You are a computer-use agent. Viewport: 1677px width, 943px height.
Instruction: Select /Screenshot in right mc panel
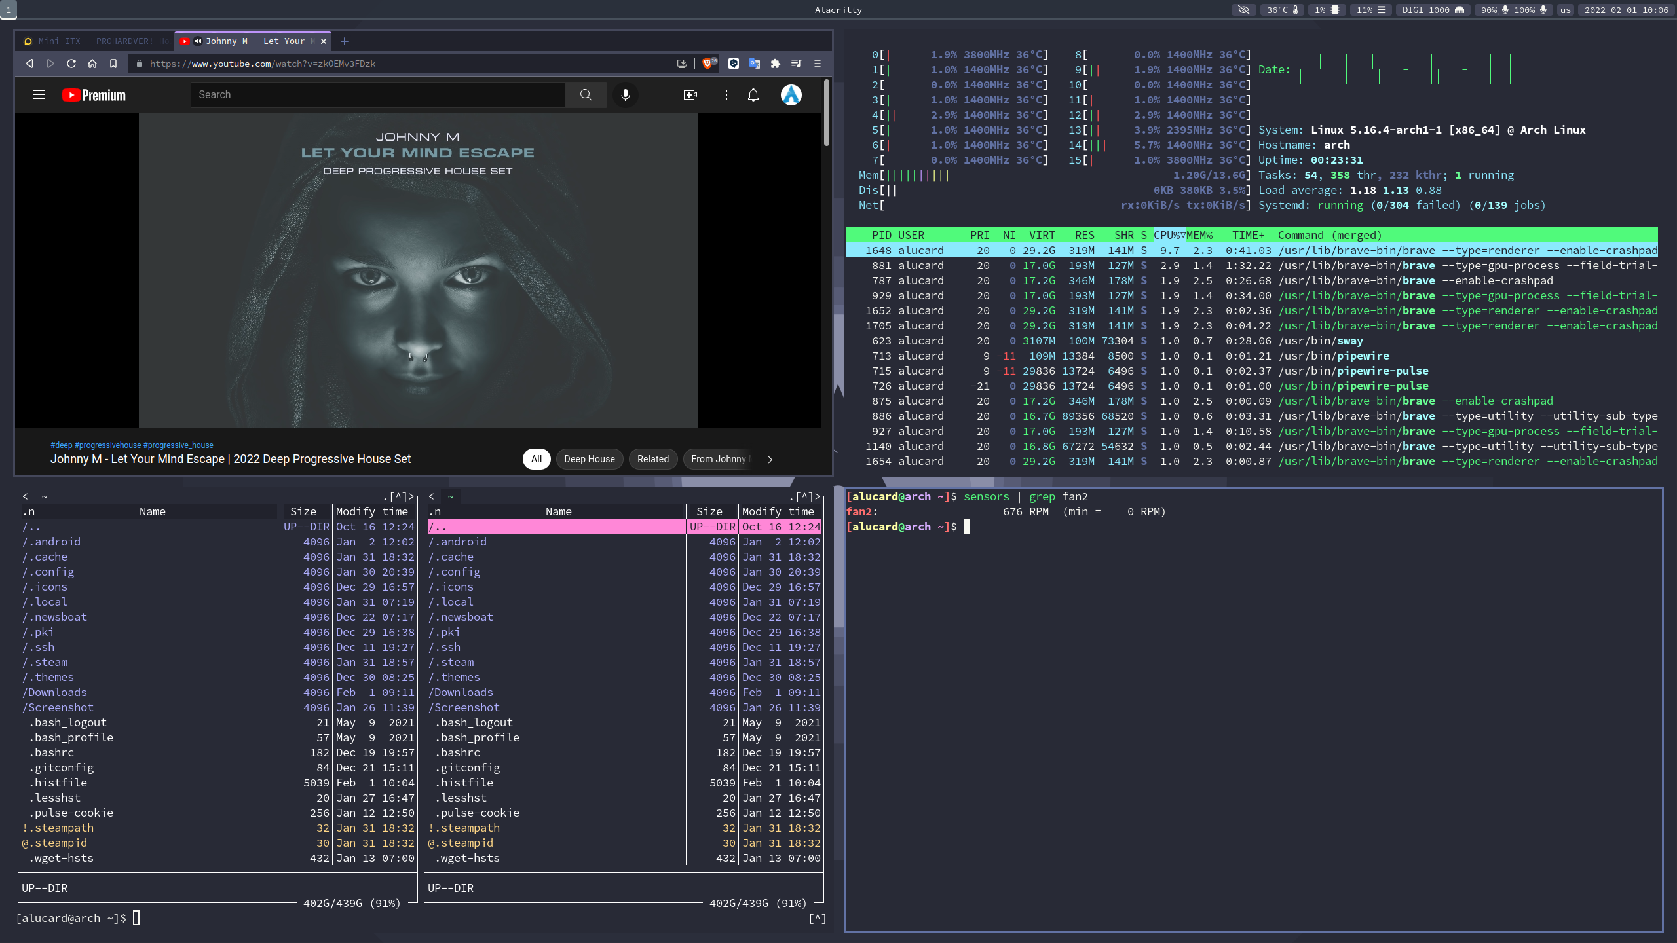coord(624,707)
